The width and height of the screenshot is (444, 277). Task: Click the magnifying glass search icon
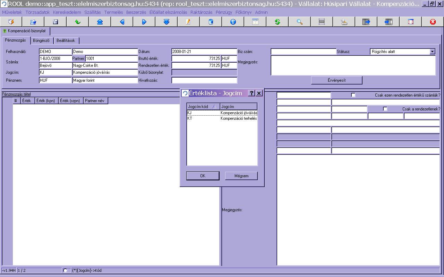click(299, 22)
